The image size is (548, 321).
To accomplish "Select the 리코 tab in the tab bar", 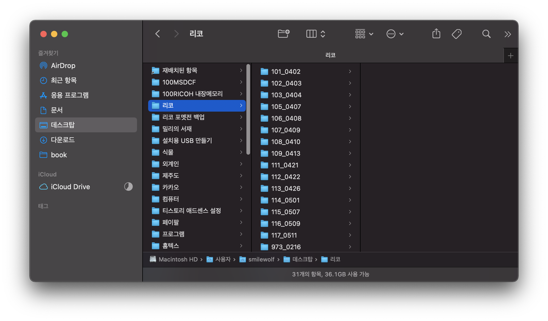I will (330, 55).
